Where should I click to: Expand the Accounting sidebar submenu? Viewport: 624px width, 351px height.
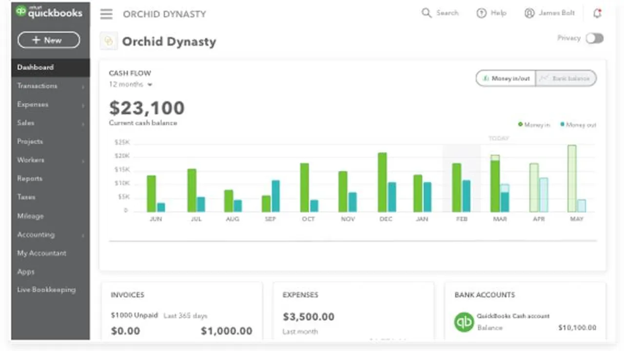click(x=83, y=235)
